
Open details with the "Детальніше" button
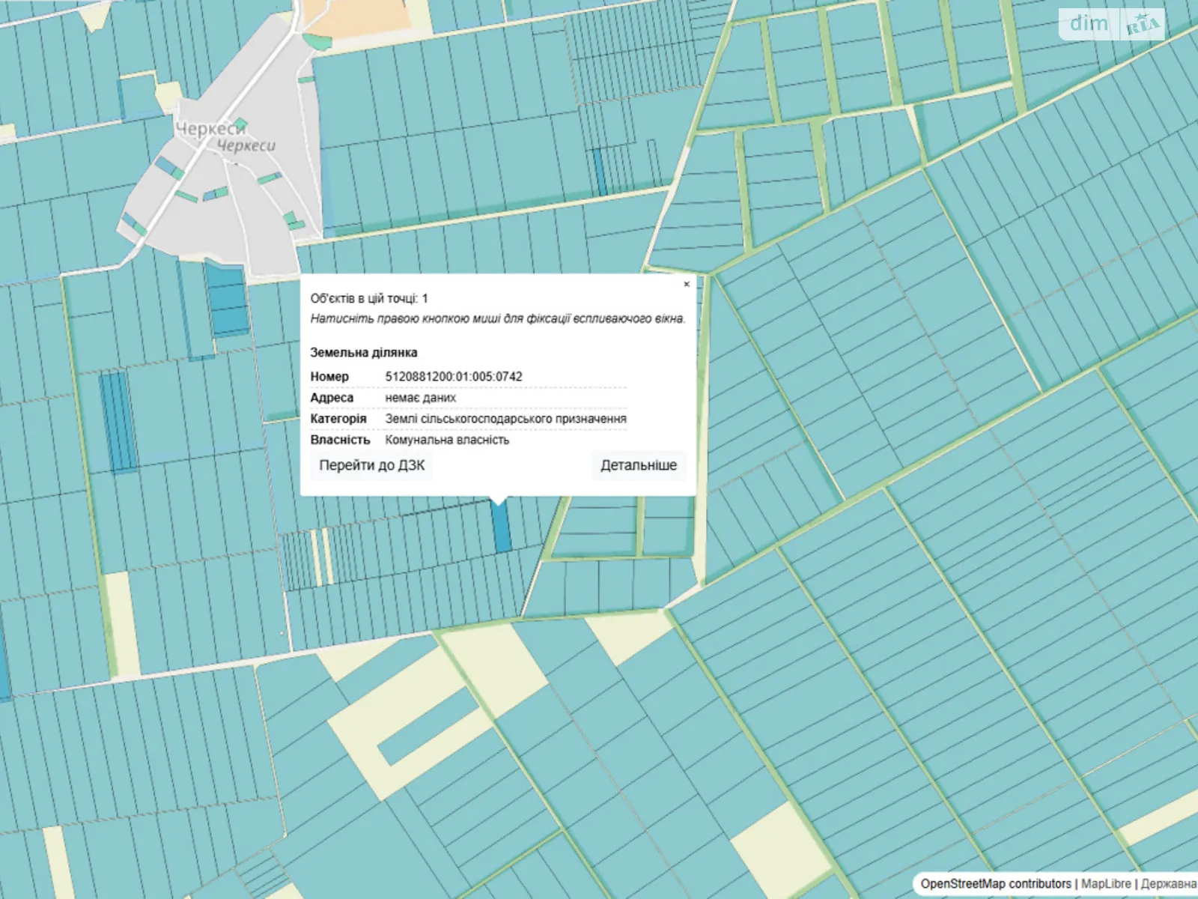click(638, 465)
